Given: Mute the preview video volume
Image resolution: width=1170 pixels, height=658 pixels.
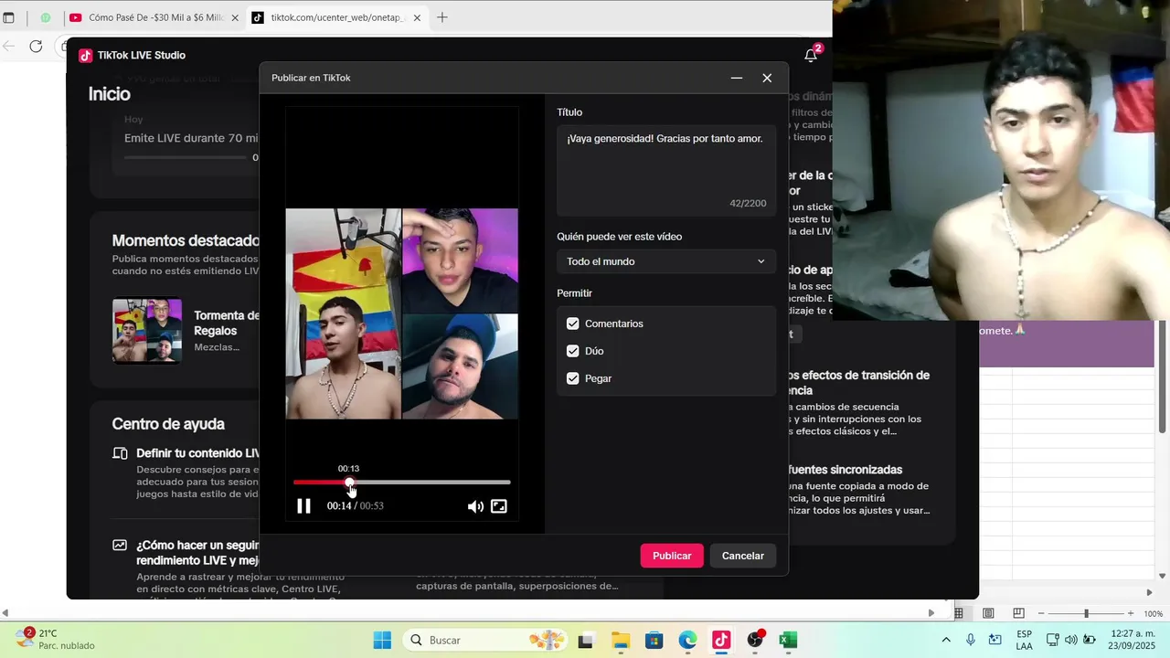Looking at the screenshot, I should (475, 506).
